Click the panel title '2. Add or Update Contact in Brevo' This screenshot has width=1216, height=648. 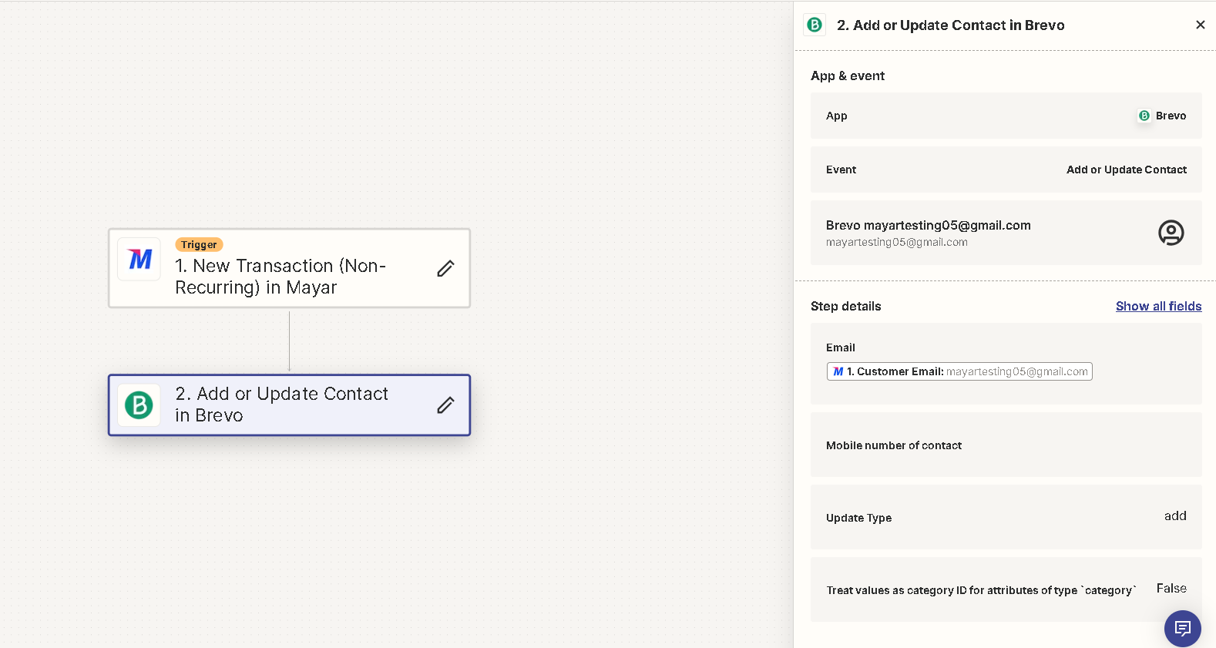[x=950, y=25]
